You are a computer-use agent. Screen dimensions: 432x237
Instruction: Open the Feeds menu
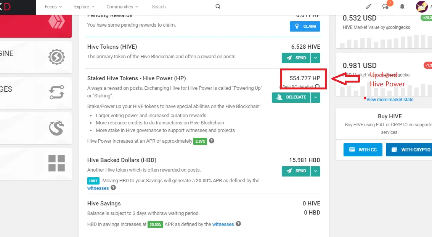53,6
